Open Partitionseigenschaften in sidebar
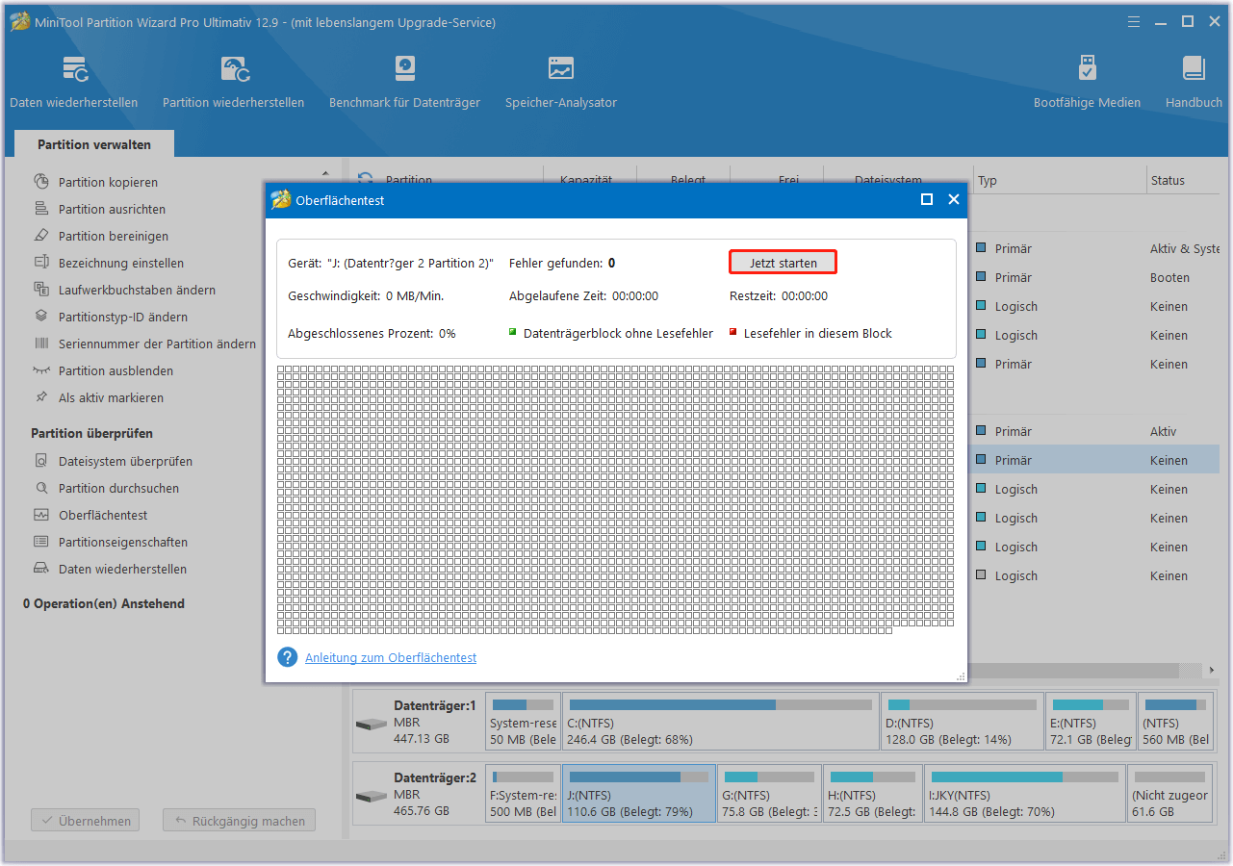 click(123, 542)
